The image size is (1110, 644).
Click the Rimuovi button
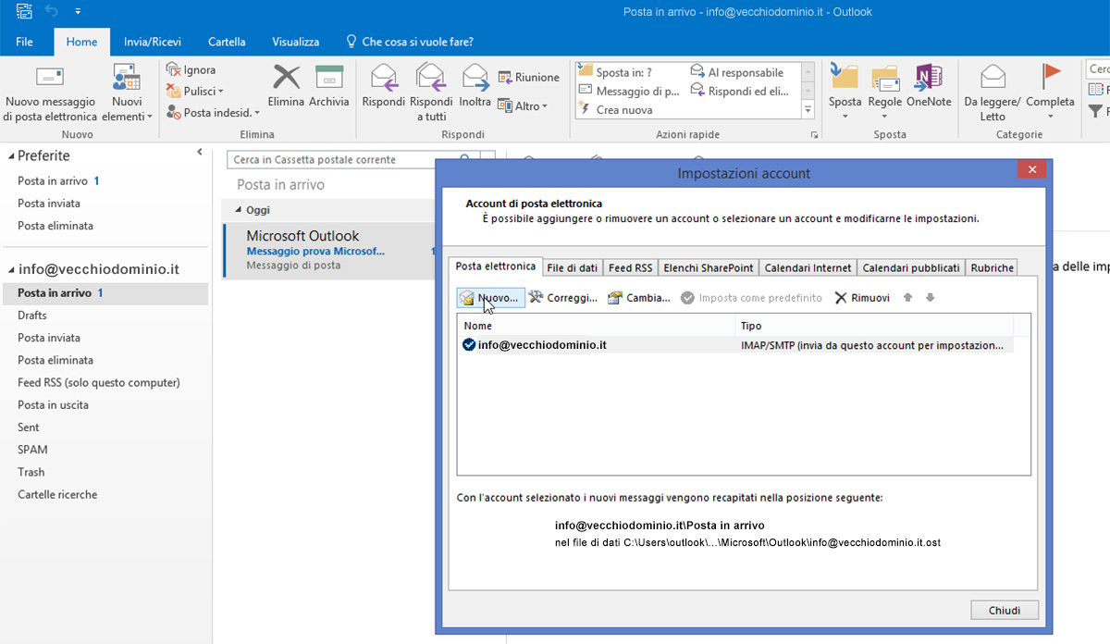[862, 298]
